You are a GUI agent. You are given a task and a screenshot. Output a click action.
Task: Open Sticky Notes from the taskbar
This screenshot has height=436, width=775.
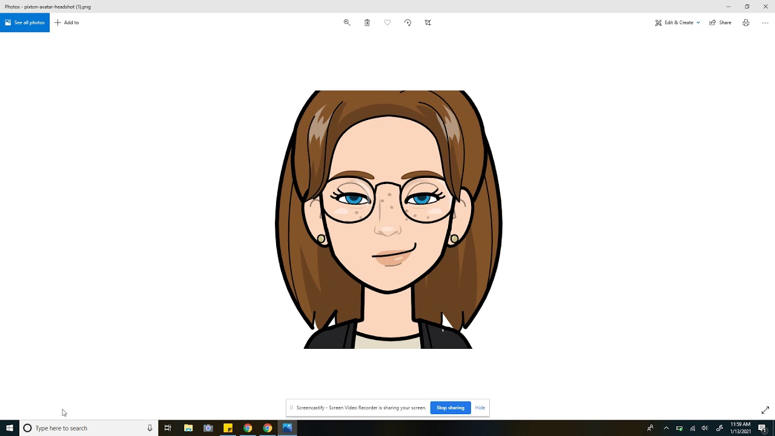tap(228, 428)
